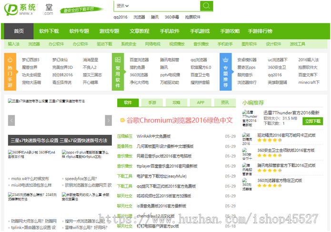Open 百度浏览器 common software link
Image resolution: width=331 pixels, height=232 pixels.
tap(140, 60)
